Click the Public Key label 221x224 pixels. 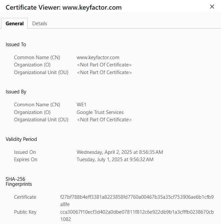(25, 212)
